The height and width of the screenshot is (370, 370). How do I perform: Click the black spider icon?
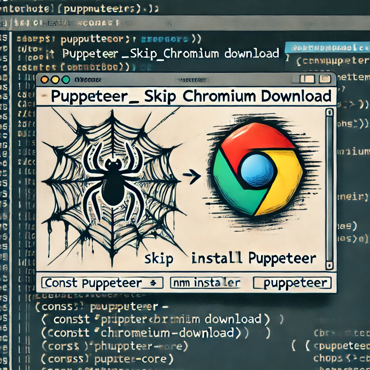(x=113, y=181)
